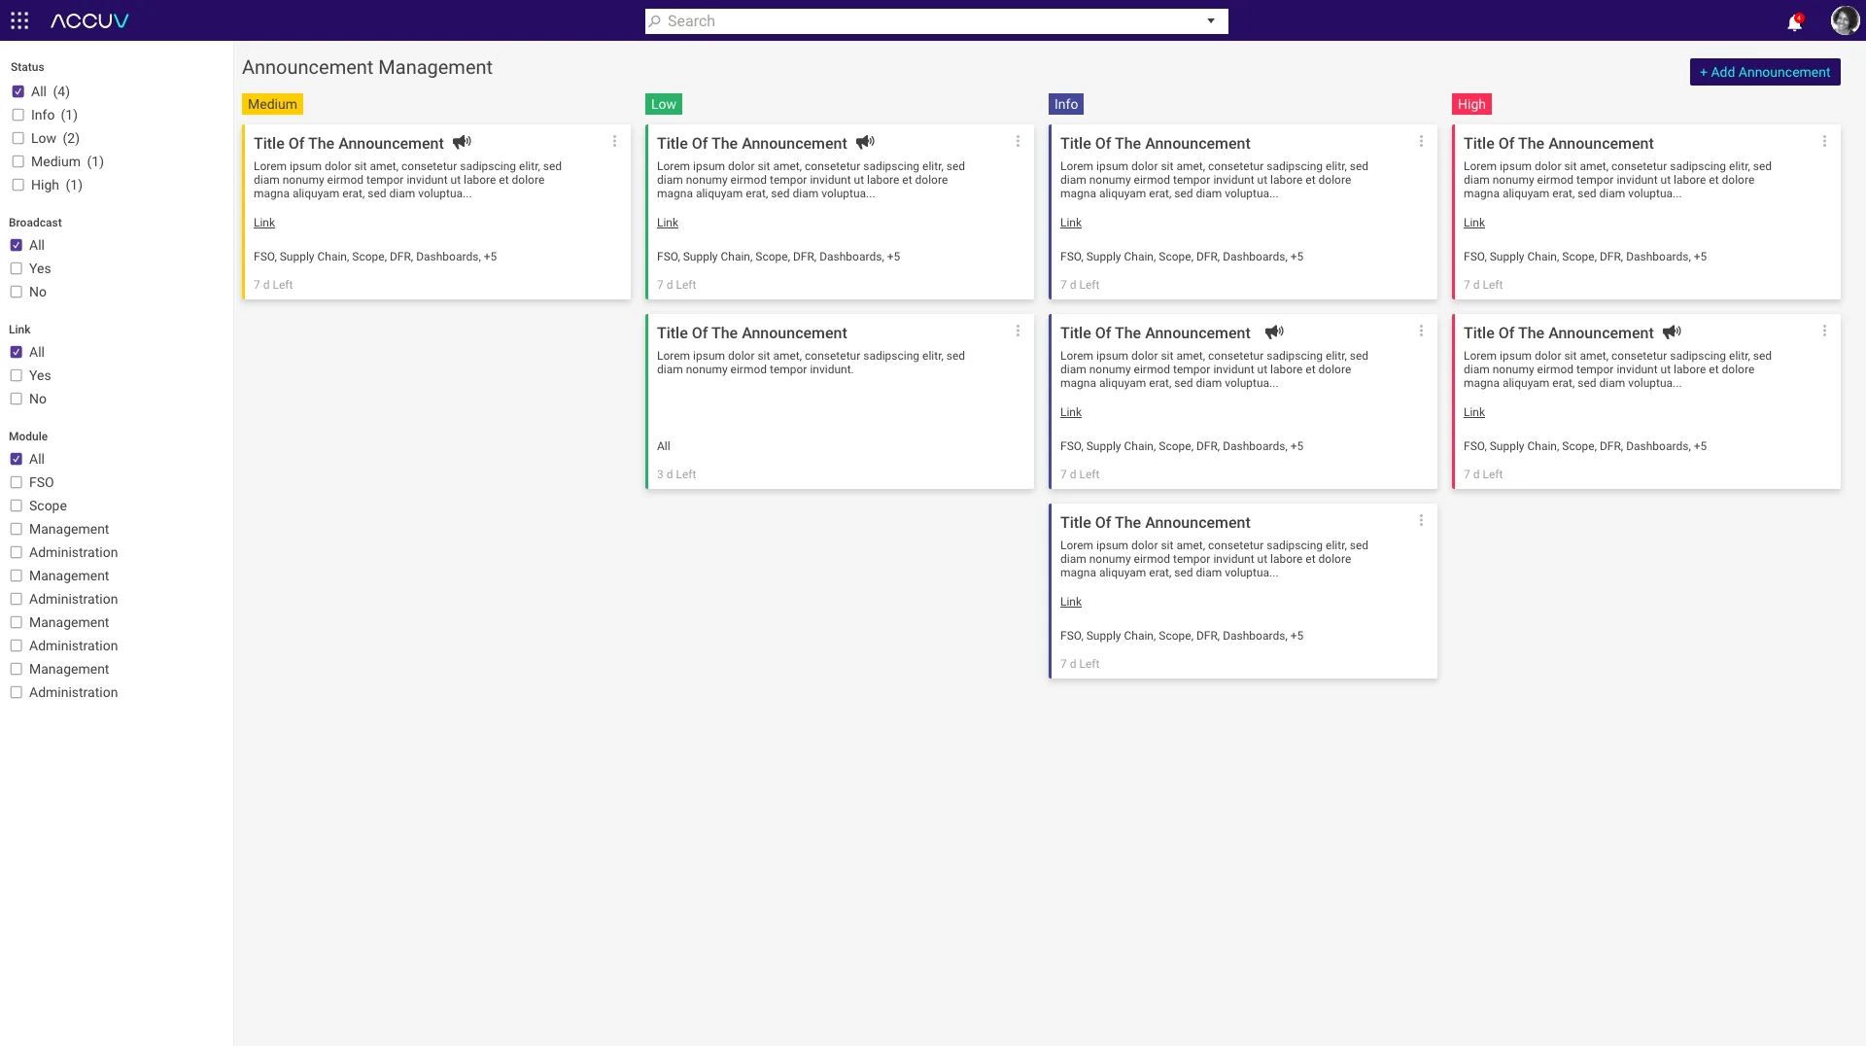Click the megaphone icon in the High column
This screenshot has width=1866, height=1046.
(1672, 331)
